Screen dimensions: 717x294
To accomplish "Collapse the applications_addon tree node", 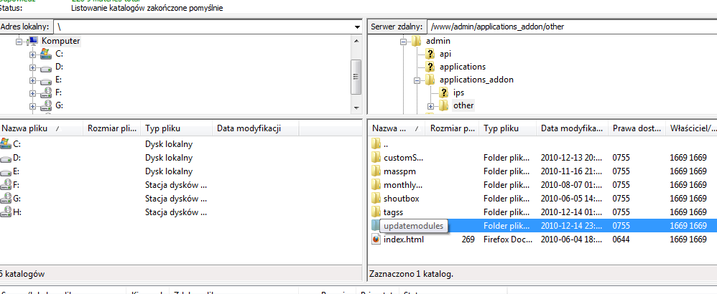I will coord(417,80).
